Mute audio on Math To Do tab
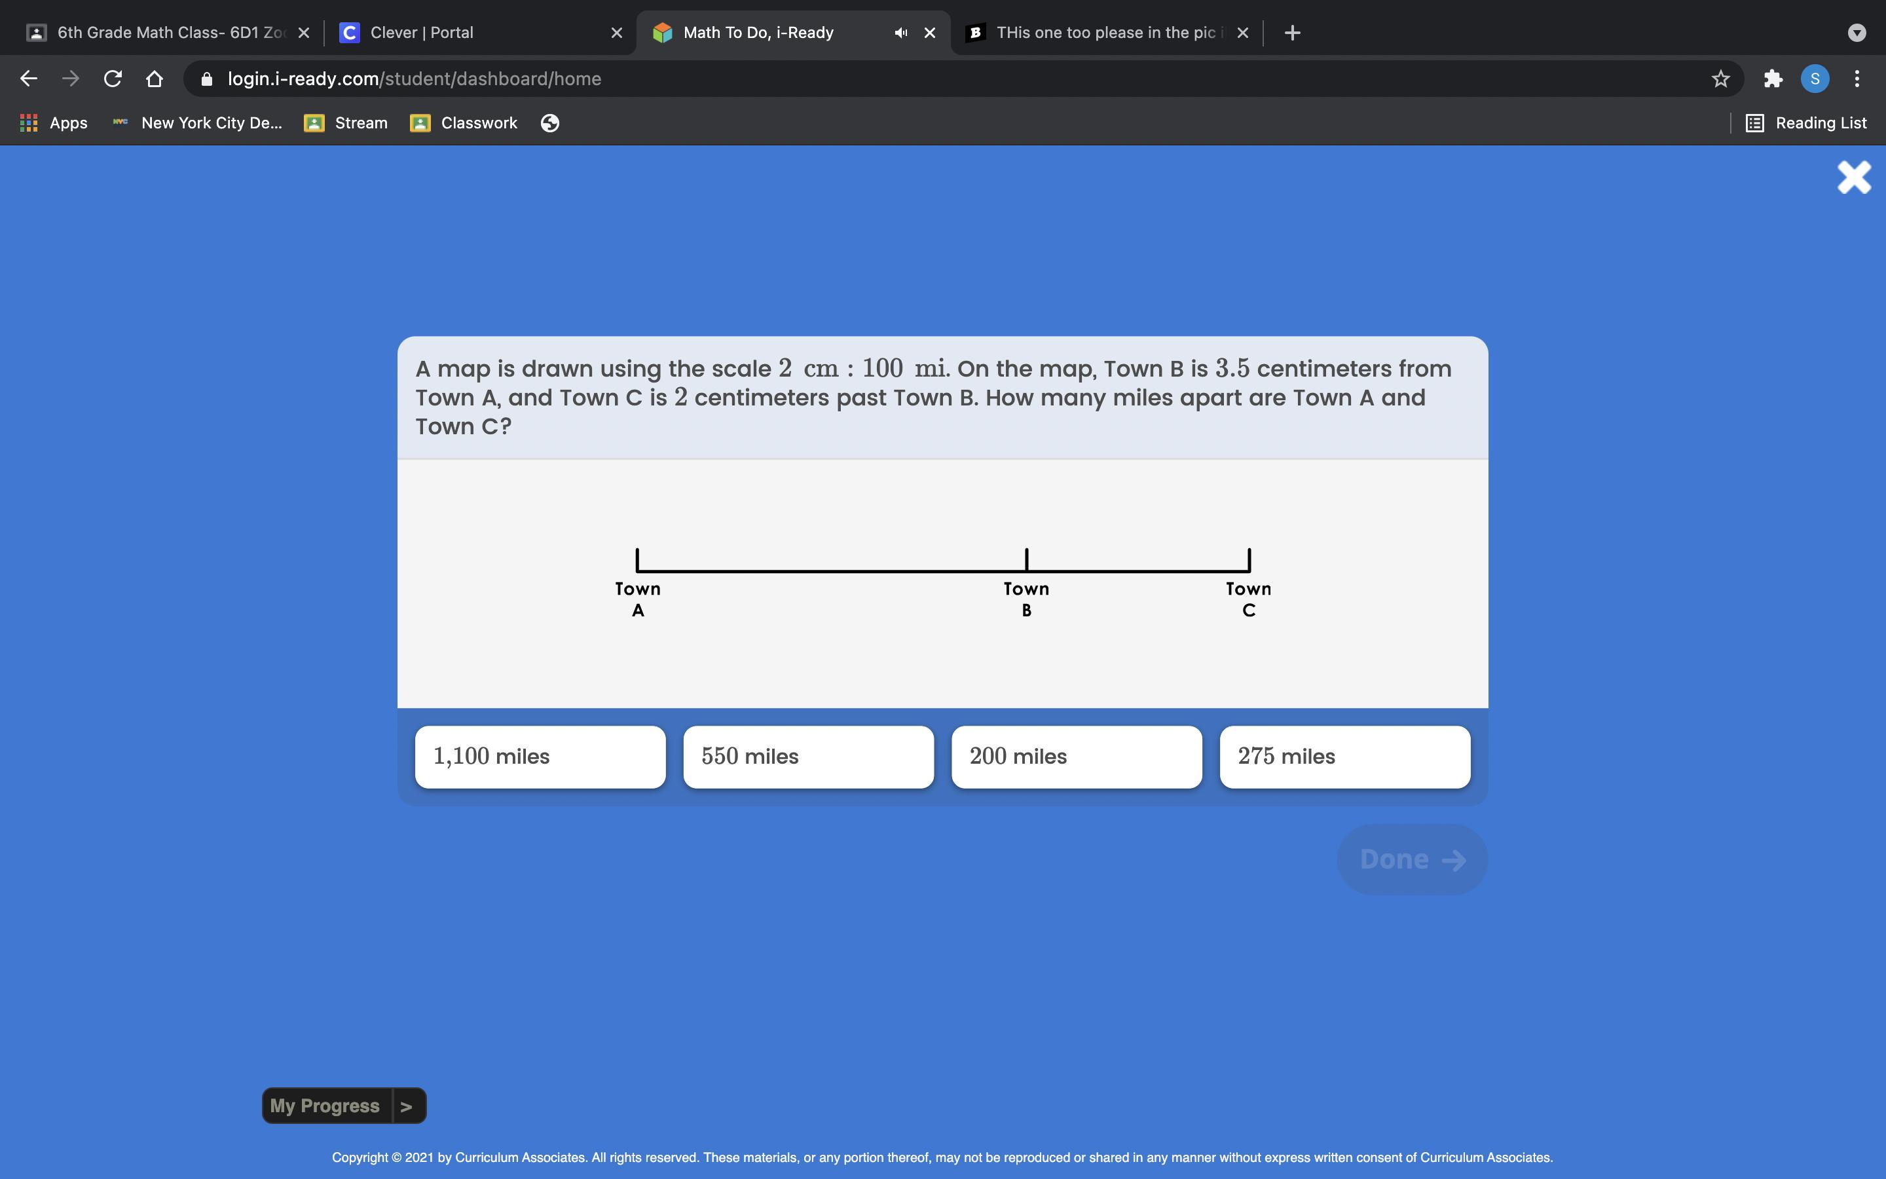This screenshot has width=1886, height=1179. 901,33
